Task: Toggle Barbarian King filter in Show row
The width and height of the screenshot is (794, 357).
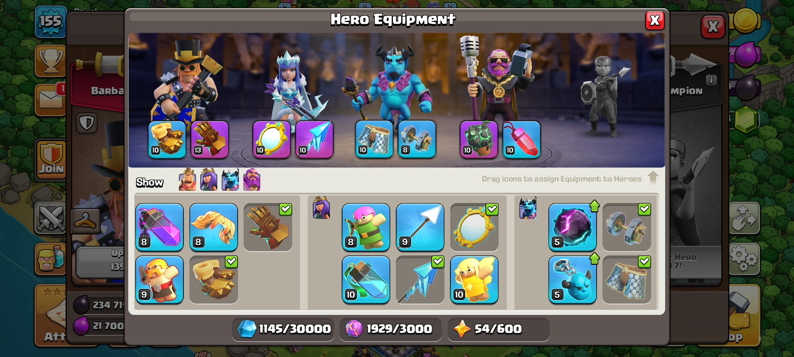Action: tap(187, 180)
